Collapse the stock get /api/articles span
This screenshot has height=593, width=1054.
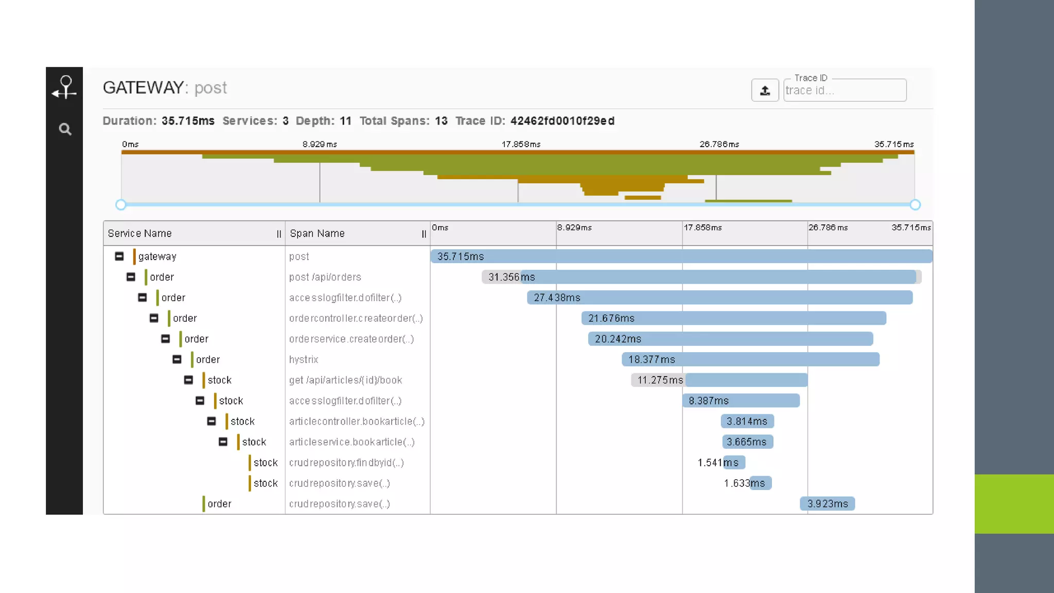(x=188, y=380)
